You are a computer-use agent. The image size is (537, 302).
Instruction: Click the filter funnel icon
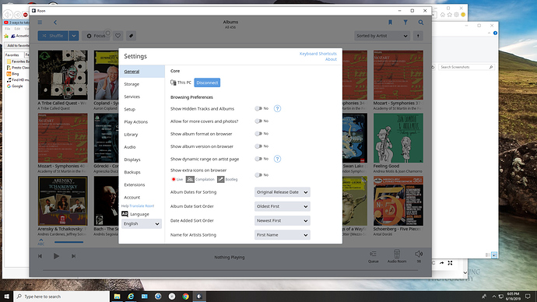click(x=405, y=23)
